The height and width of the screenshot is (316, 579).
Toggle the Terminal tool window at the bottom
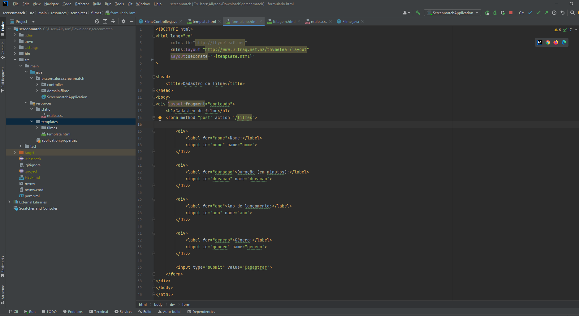click(x=99, y=312)
